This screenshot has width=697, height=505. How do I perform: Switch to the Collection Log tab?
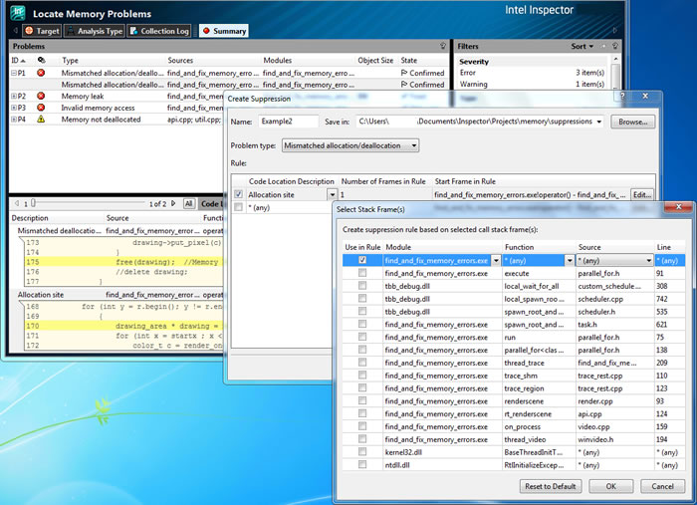click(x=159, y=31)
